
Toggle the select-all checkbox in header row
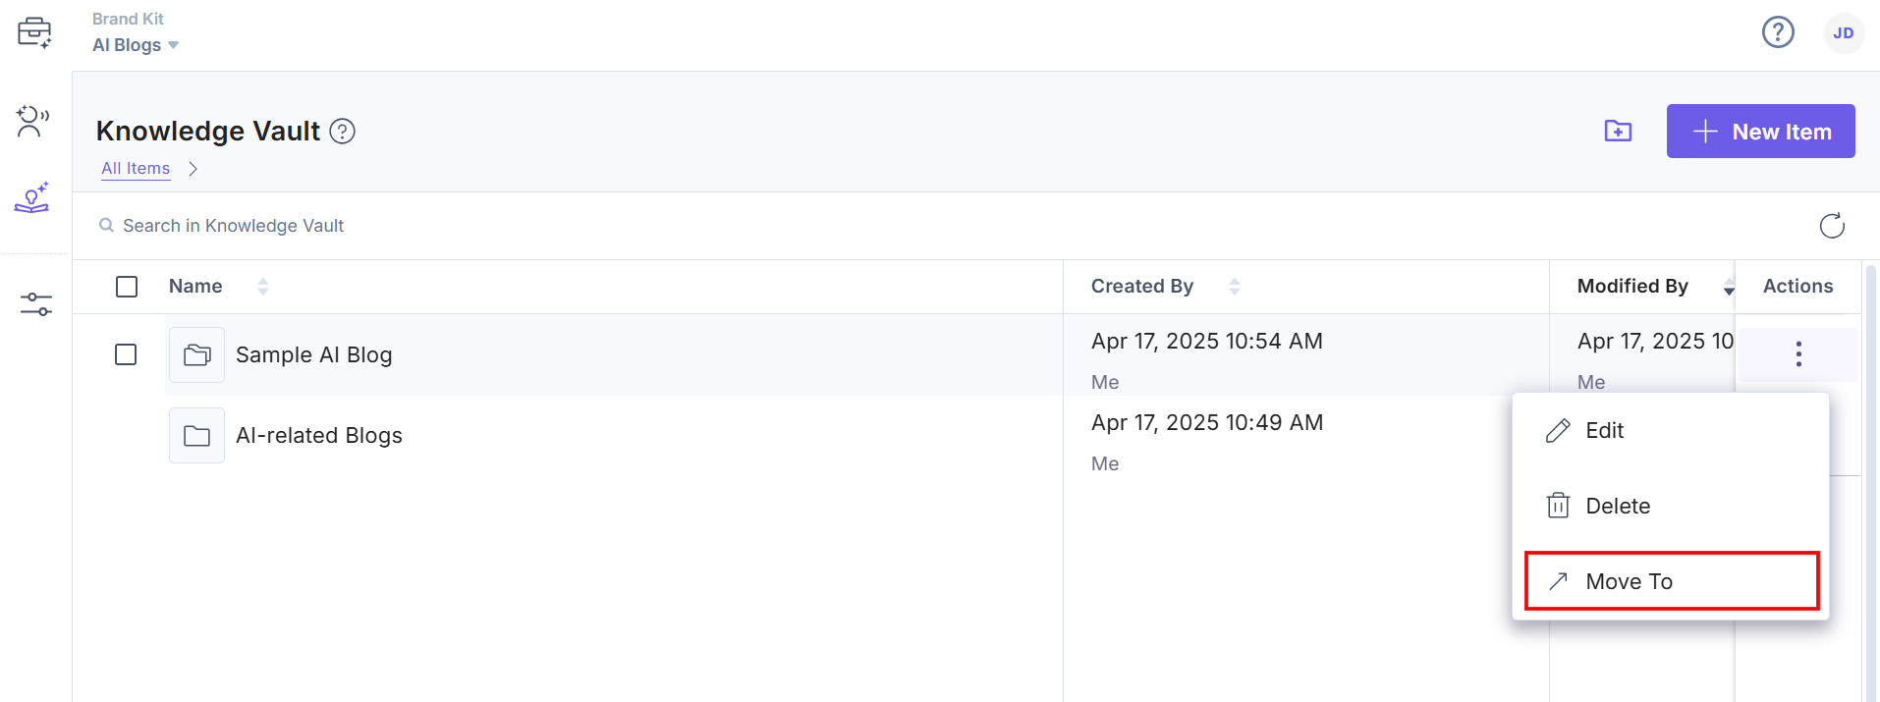pos(127,287)
